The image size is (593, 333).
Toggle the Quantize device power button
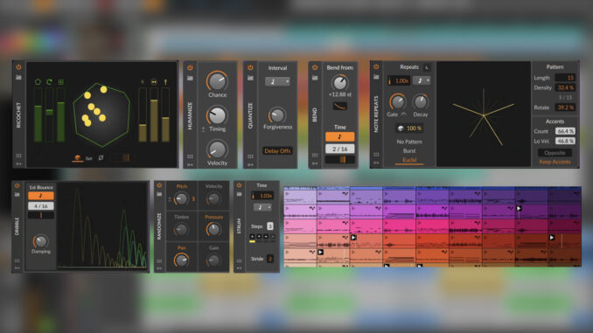point(250,67)
